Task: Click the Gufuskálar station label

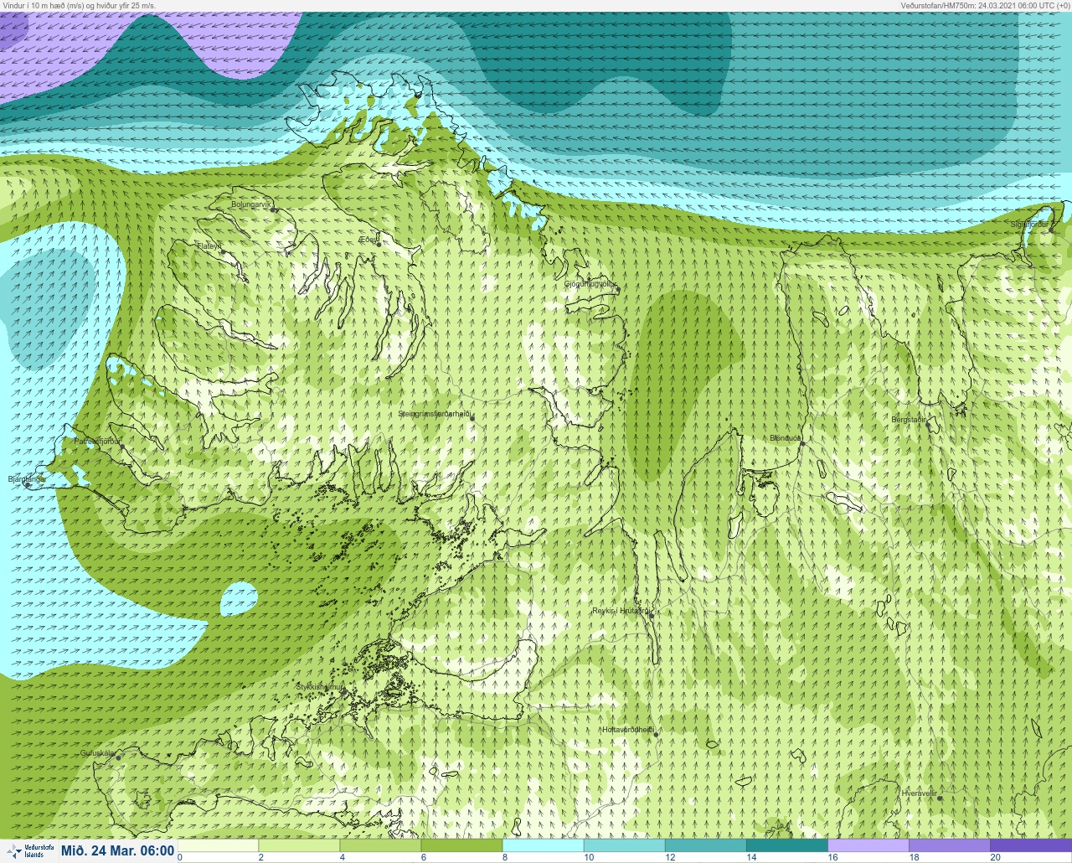Action: coord(97,752)
